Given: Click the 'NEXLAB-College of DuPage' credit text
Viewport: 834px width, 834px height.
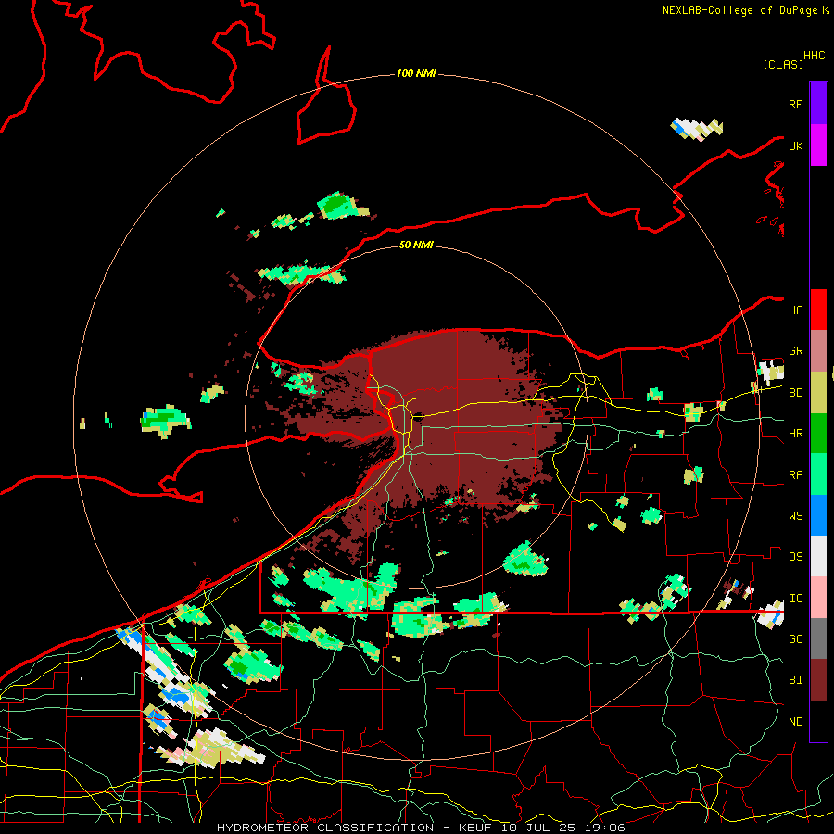Looking at the screenshot, I should (739, 10).
